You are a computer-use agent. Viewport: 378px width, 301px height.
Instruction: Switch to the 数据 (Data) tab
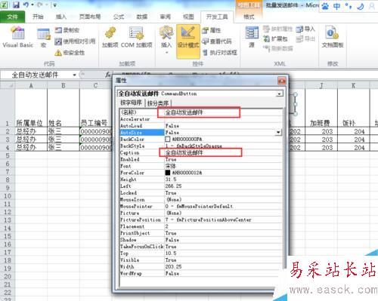(142, 17)
